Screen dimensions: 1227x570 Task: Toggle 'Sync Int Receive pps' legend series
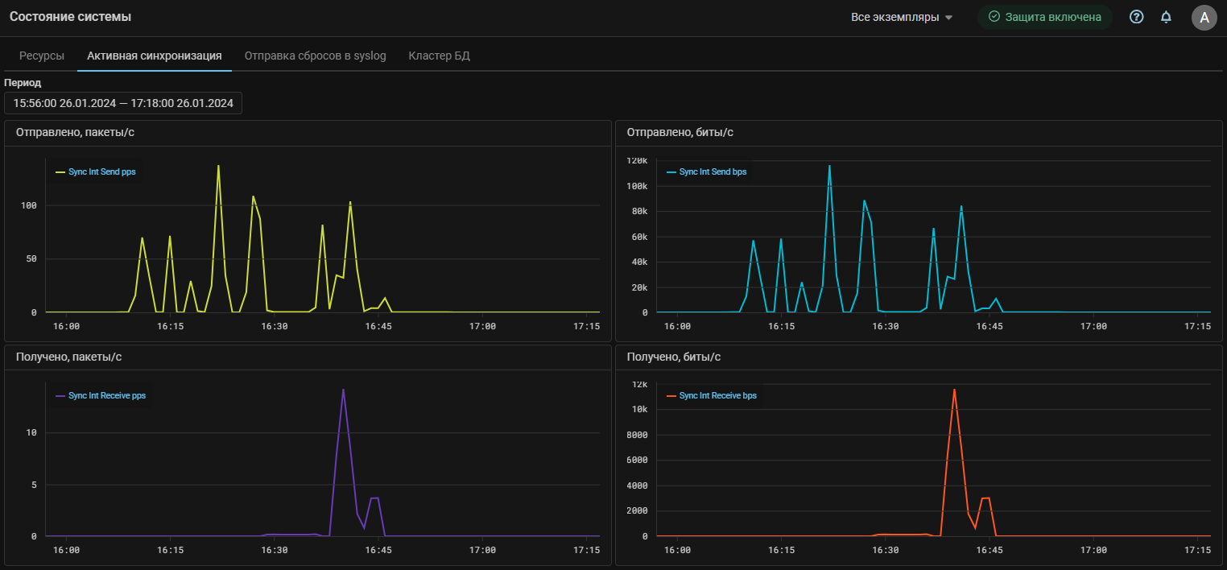[107, 395]
